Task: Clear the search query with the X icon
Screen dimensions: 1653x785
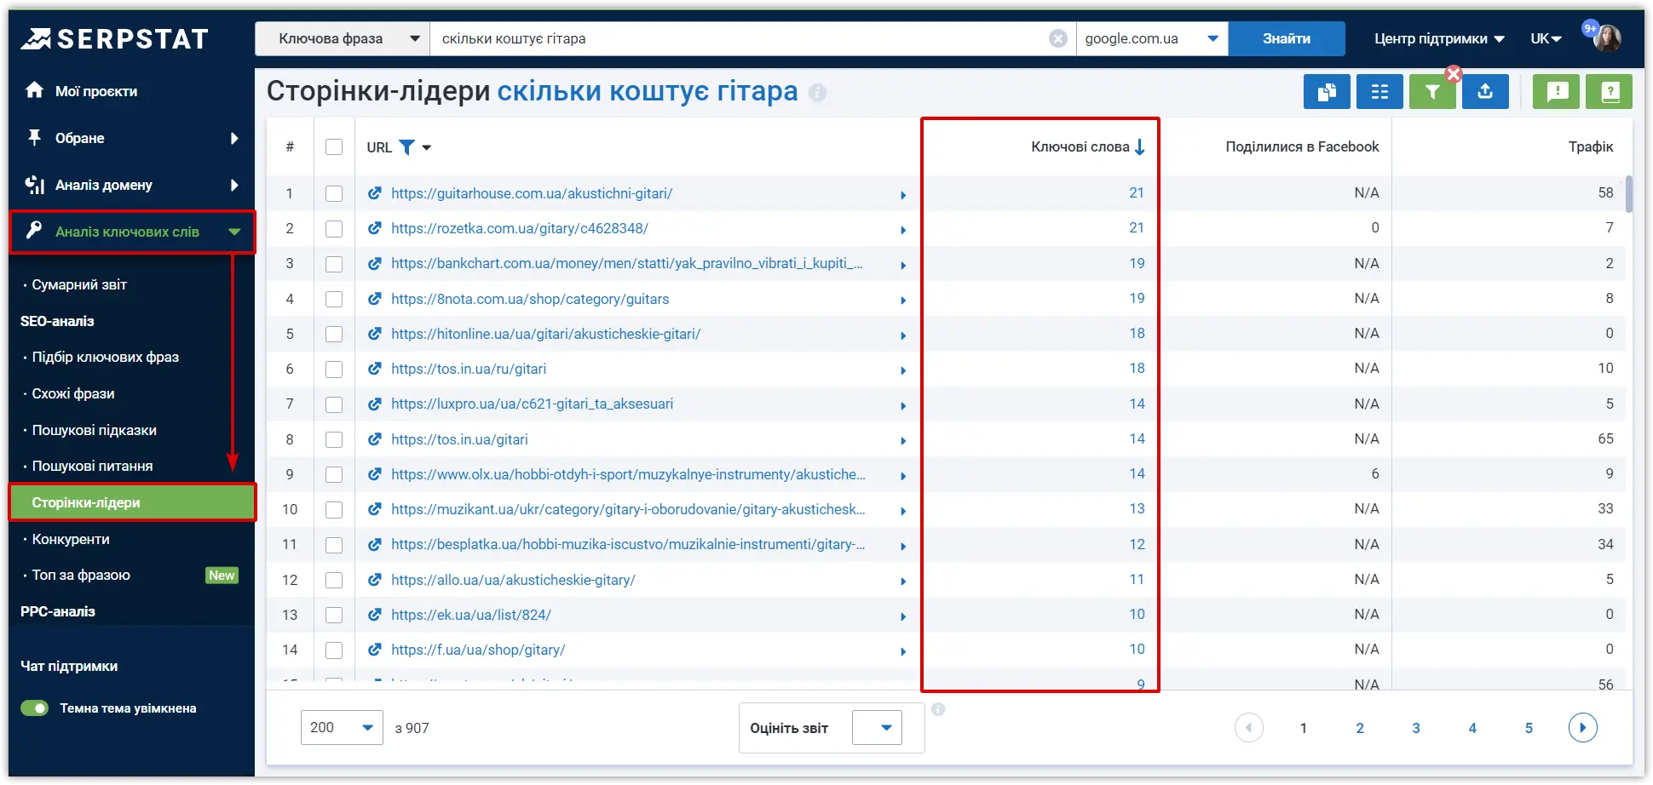Action: click(x=1058, y=38)
